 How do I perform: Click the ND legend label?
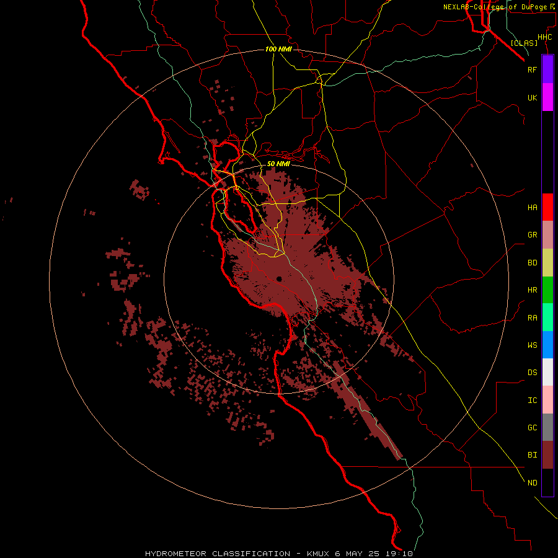532,483
